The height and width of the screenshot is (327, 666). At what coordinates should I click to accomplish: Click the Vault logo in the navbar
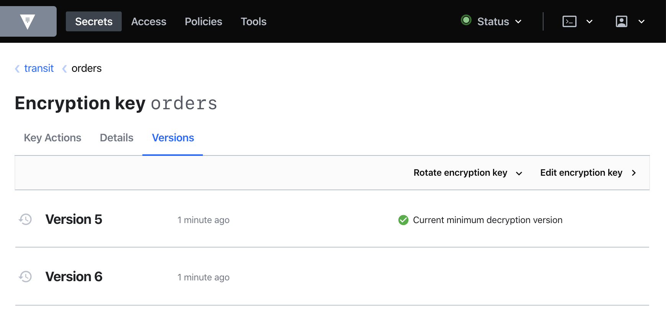[x=28, y=21]
